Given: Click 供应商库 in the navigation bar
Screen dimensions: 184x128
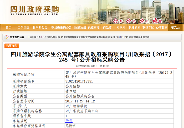Looking at the screenshot, I should click(x=94, y=27).
